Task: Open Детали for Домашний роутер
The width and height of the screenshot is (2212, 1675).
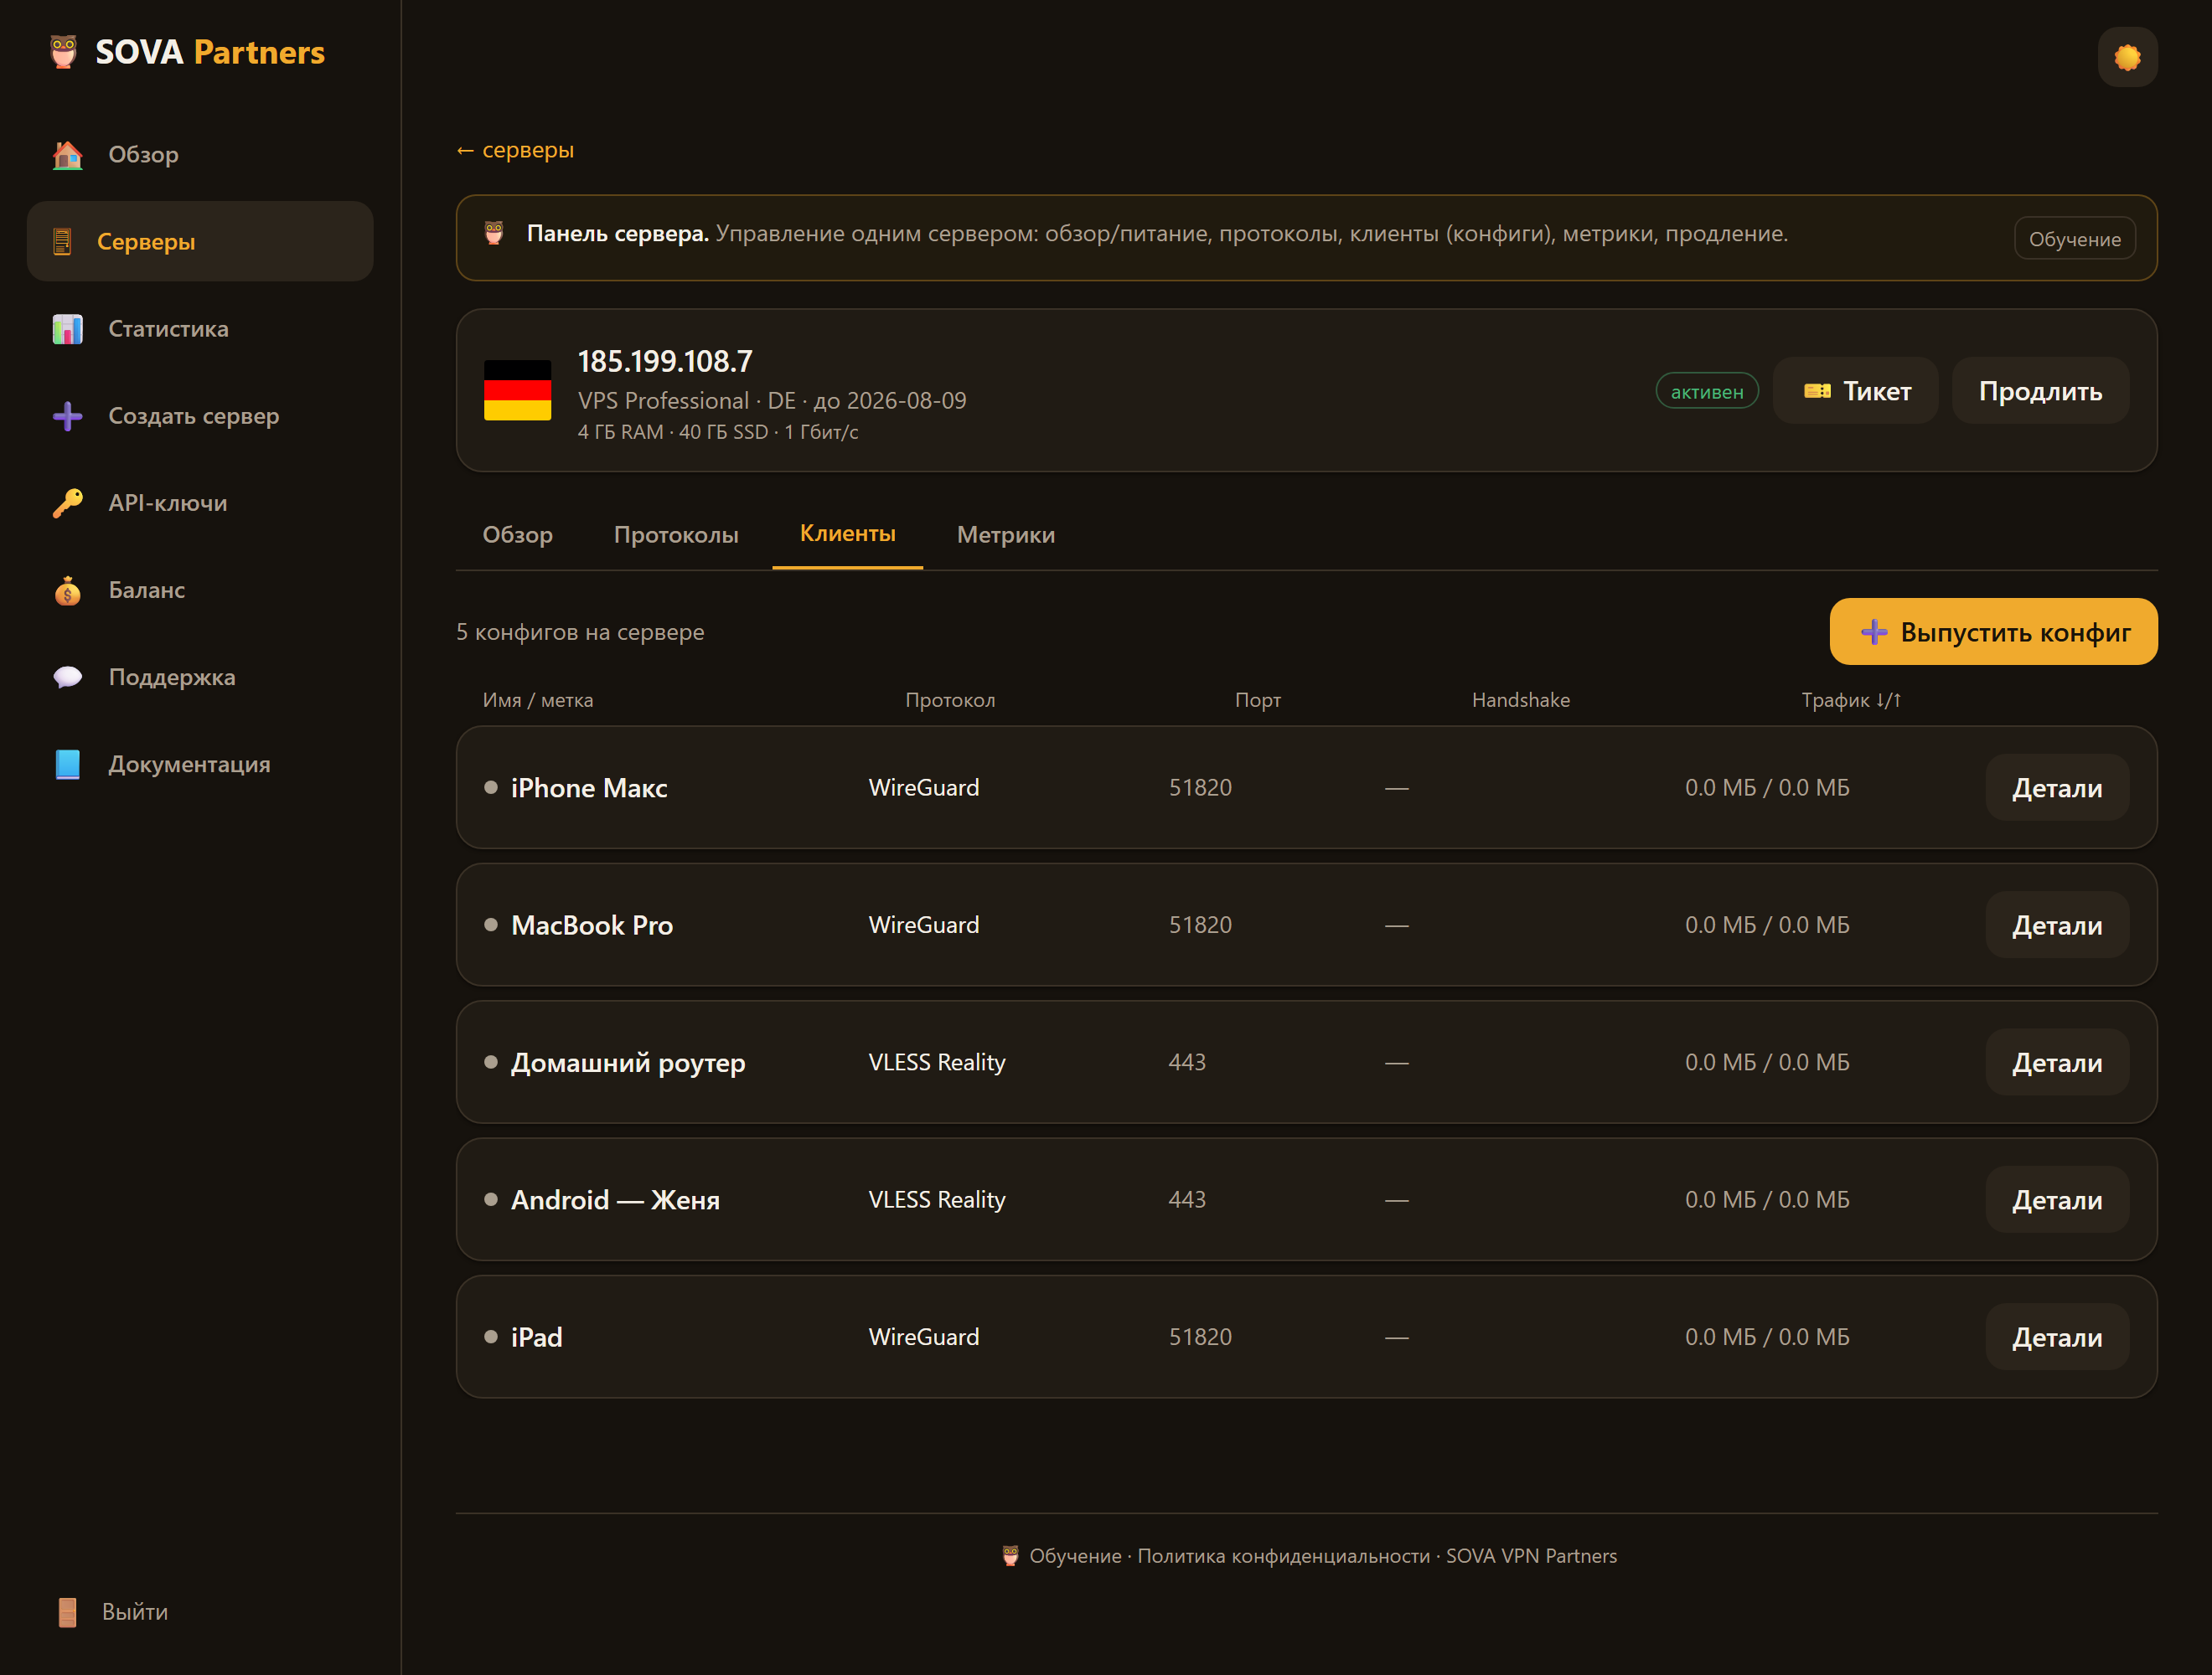Action: pyautogui.click(x=2056, y=1062)
